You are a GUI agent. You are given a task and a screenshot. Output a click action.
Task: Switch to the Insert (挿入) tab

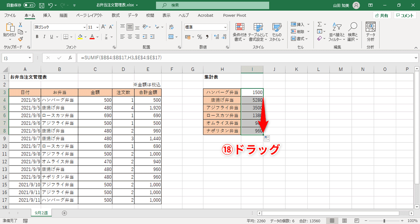pyautogui.click(x=47, y=15)
